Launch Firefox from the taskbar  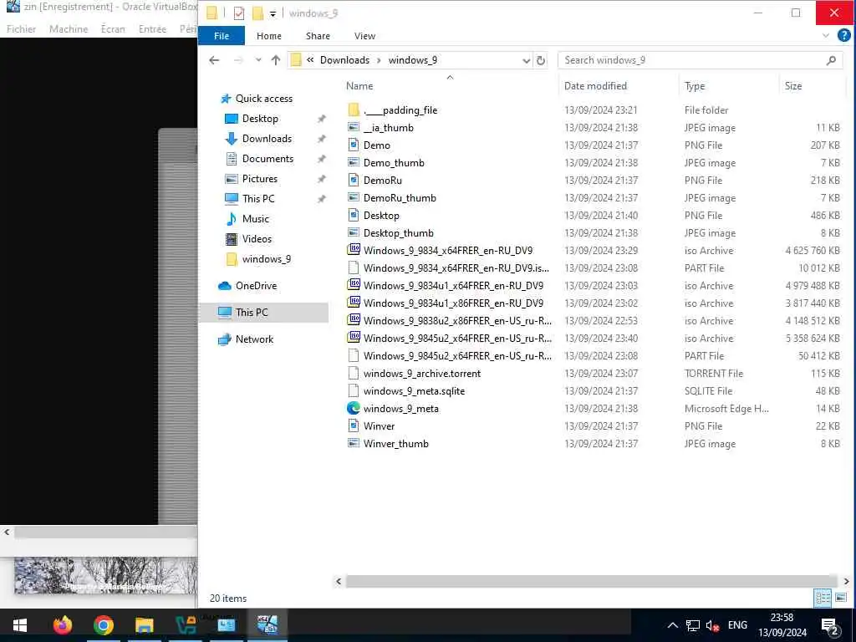pyautogui.click(x=62, y=625)
